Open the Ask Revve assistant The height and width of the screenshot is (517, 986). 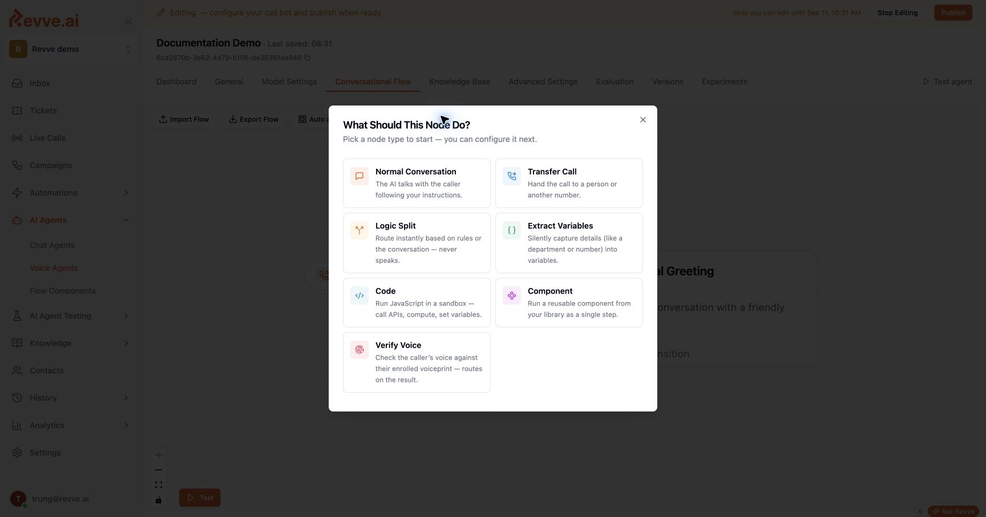coord(953,511)
